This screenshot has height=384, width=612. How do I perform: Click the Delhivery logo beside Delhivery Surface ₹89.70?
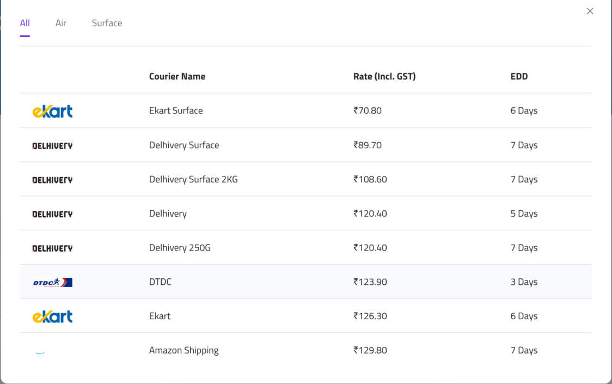point(52,145)
